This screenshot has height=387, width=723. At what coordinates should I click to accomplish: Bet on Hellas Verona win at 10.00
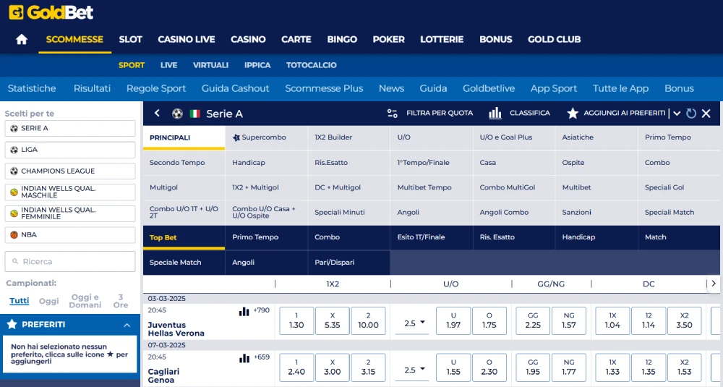coord(369,321)
